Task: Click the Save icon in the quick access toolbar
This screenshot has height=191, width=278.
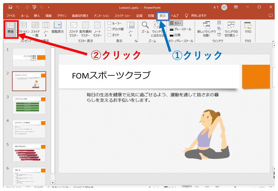Action: pyautogui.click(x=10, y=7)
